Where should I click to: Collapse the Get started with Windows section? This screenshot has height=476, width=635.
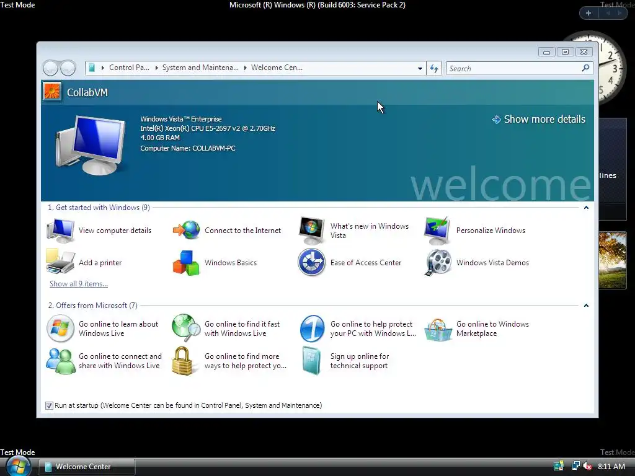click(586, 208)
